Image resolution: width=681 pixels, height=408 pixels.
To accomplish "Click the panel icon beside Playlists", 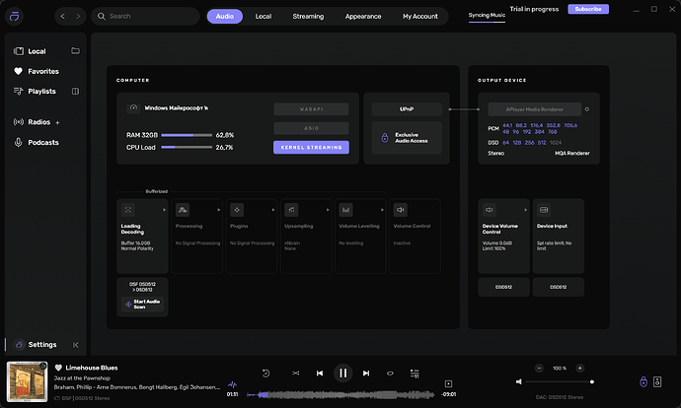I will point(75,91).
